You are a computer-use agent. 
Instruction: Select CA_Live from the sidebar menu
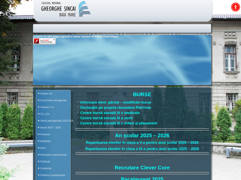45,114
